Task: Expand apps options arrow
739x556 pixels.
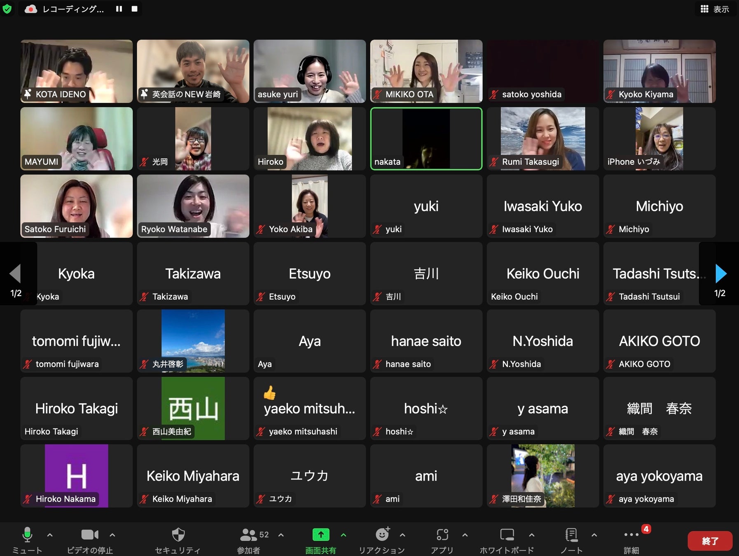Action: (465, 535)
